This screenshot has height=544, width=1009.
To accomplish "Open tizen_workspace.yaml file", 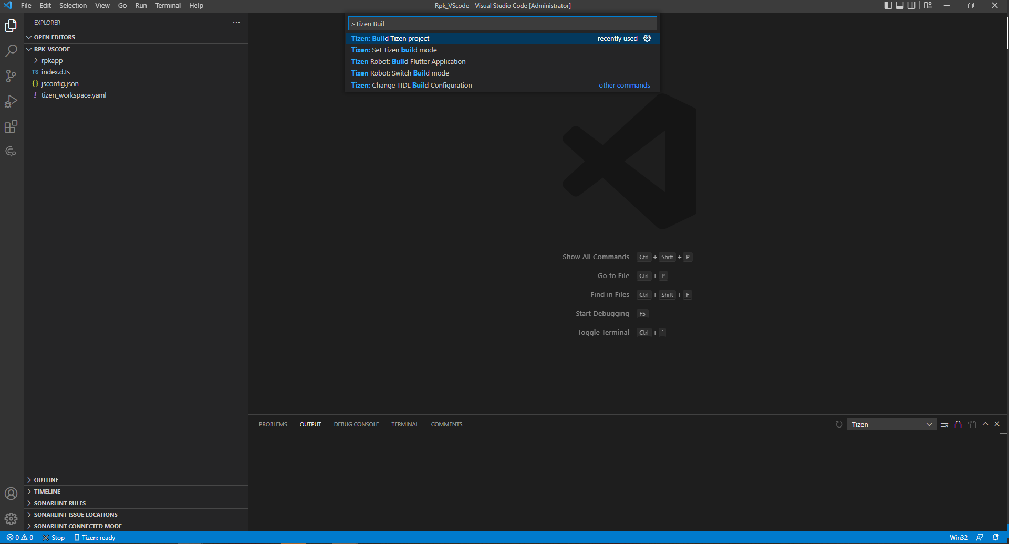I will [x=74, y=95].
